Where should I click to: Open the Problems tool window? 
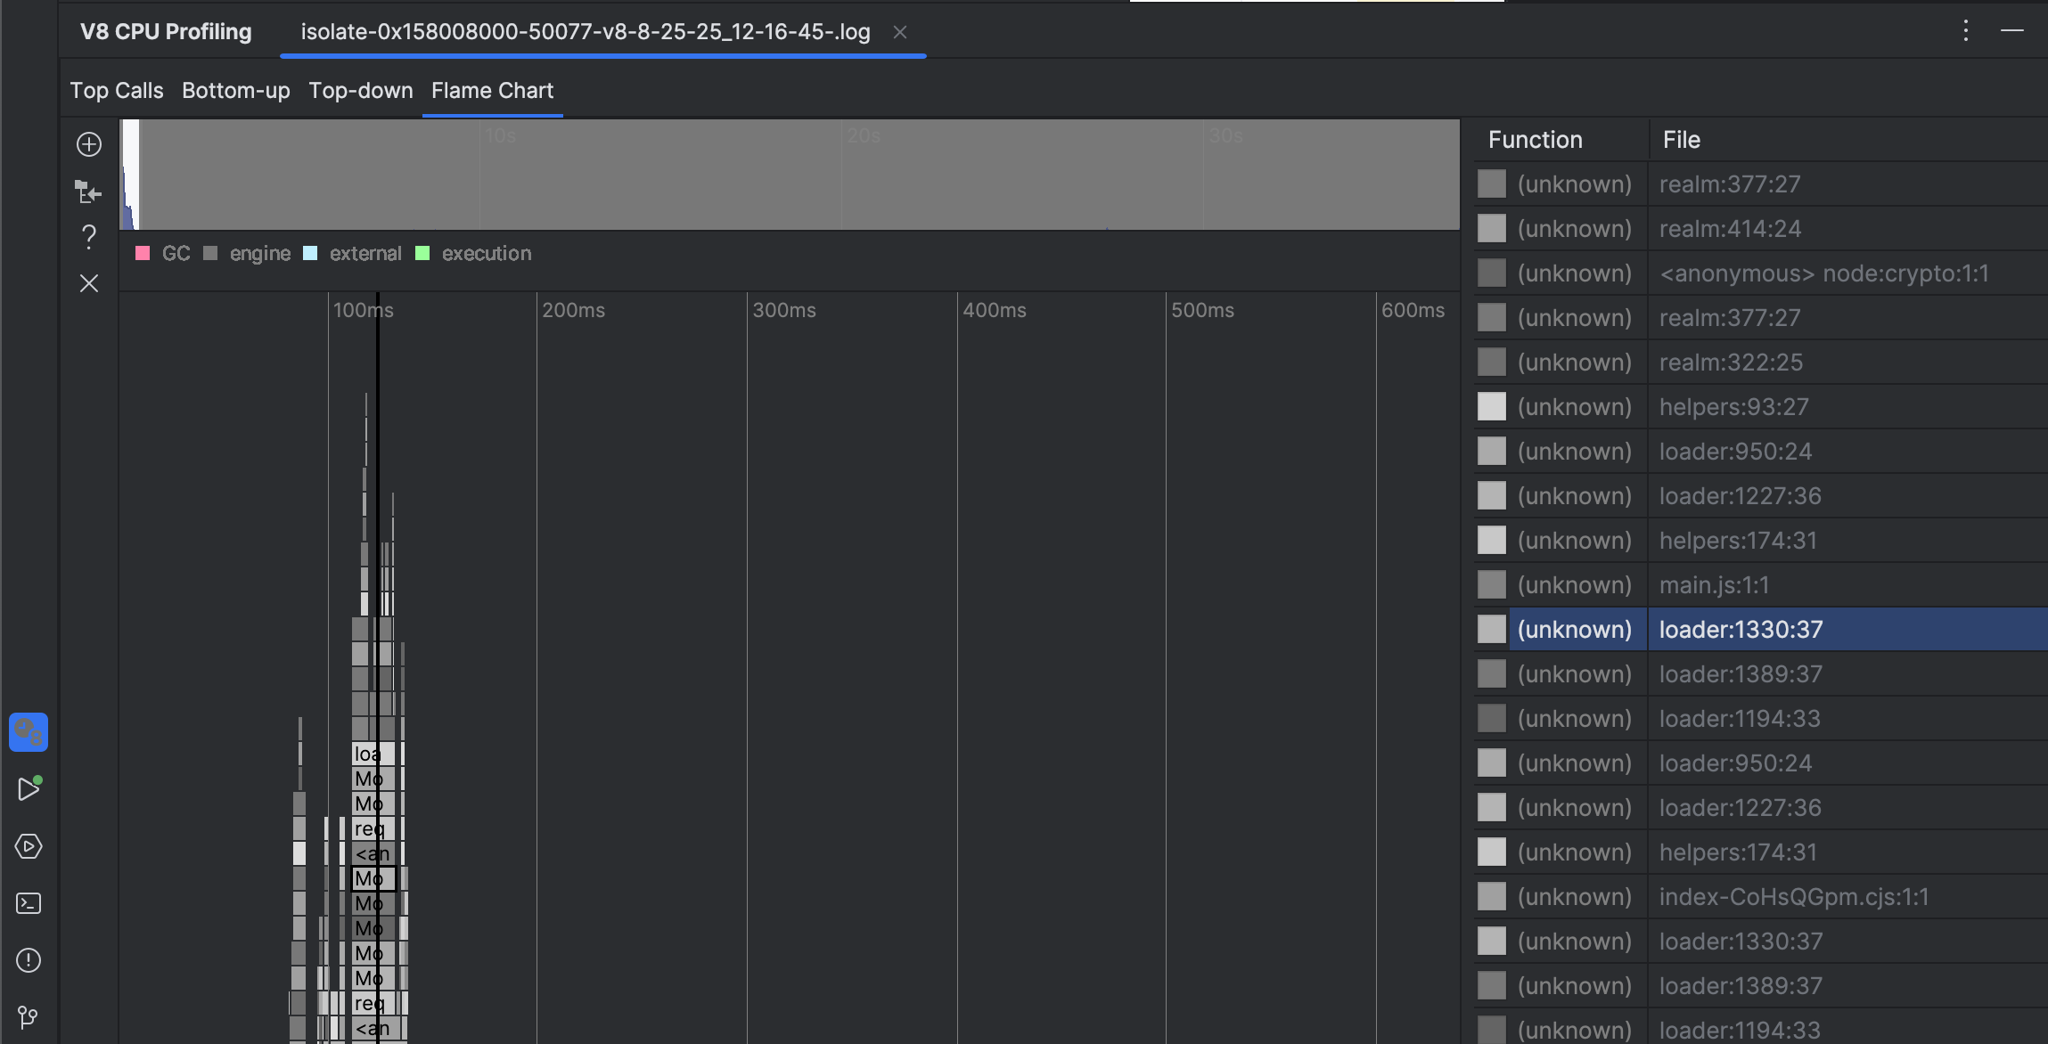(29, 959)
